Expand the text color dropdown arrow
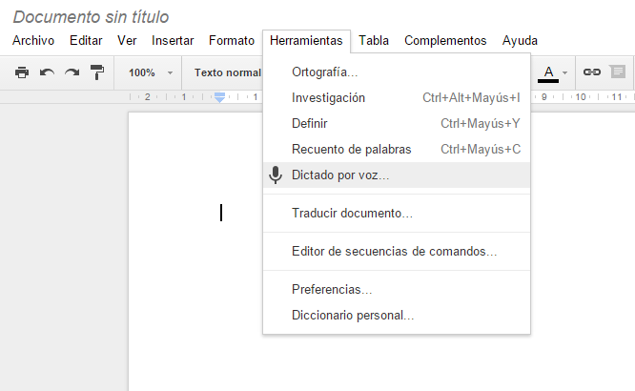 pyautogui.click(x=565, y=72)
